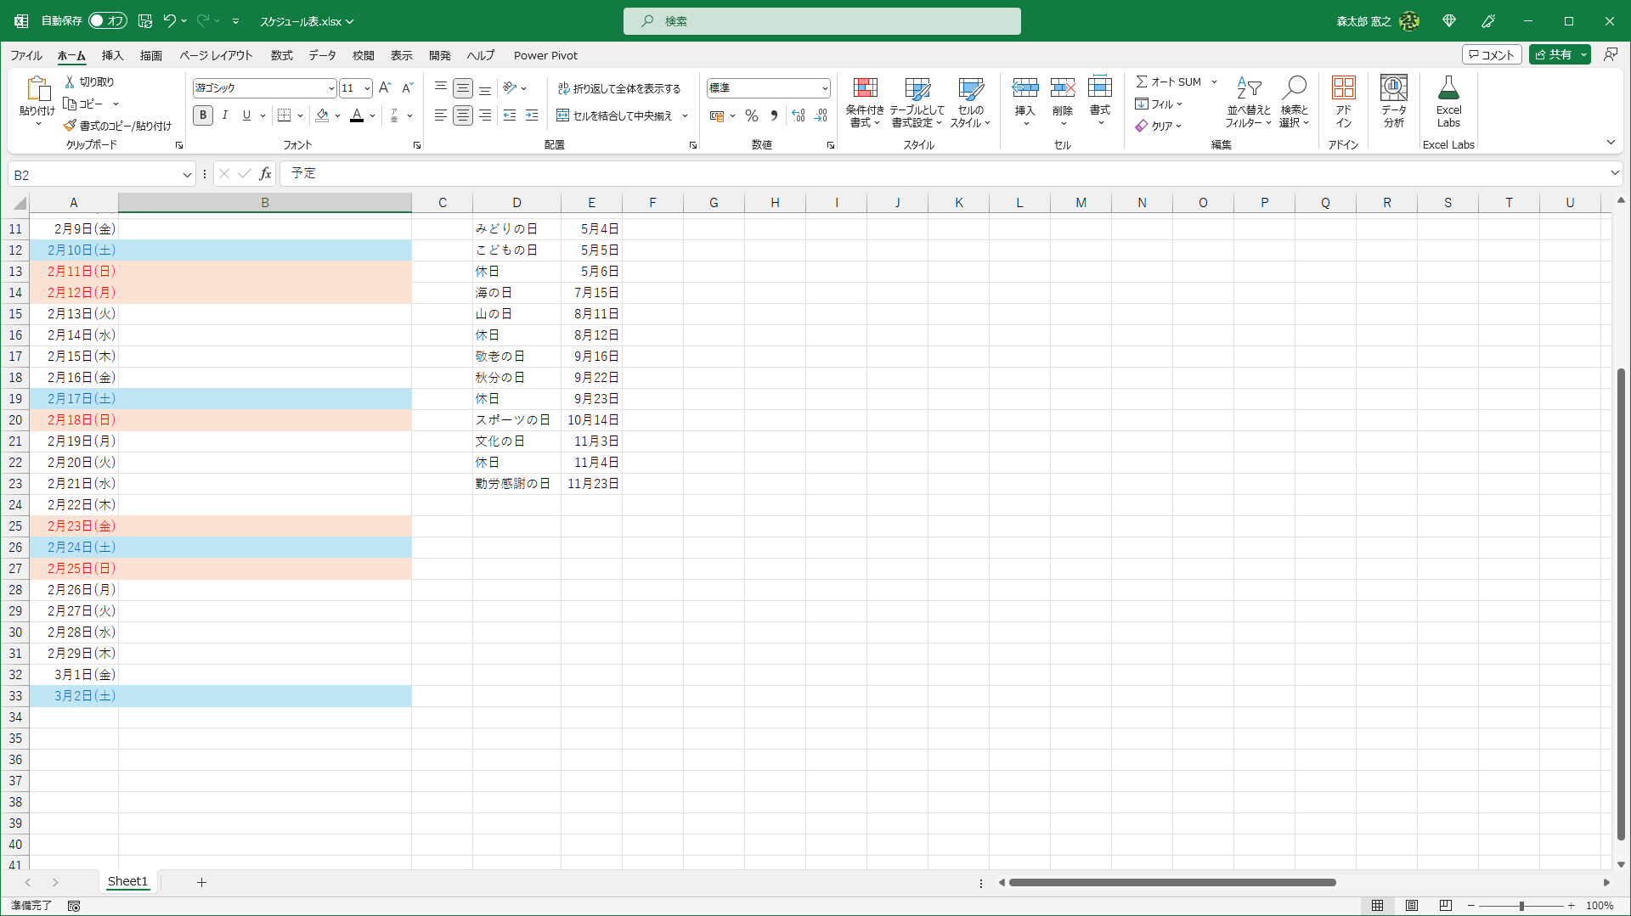The height and width of the screenshot is (916, 1631).
Task: Expand the formula bar
Action: point(1615,173)
